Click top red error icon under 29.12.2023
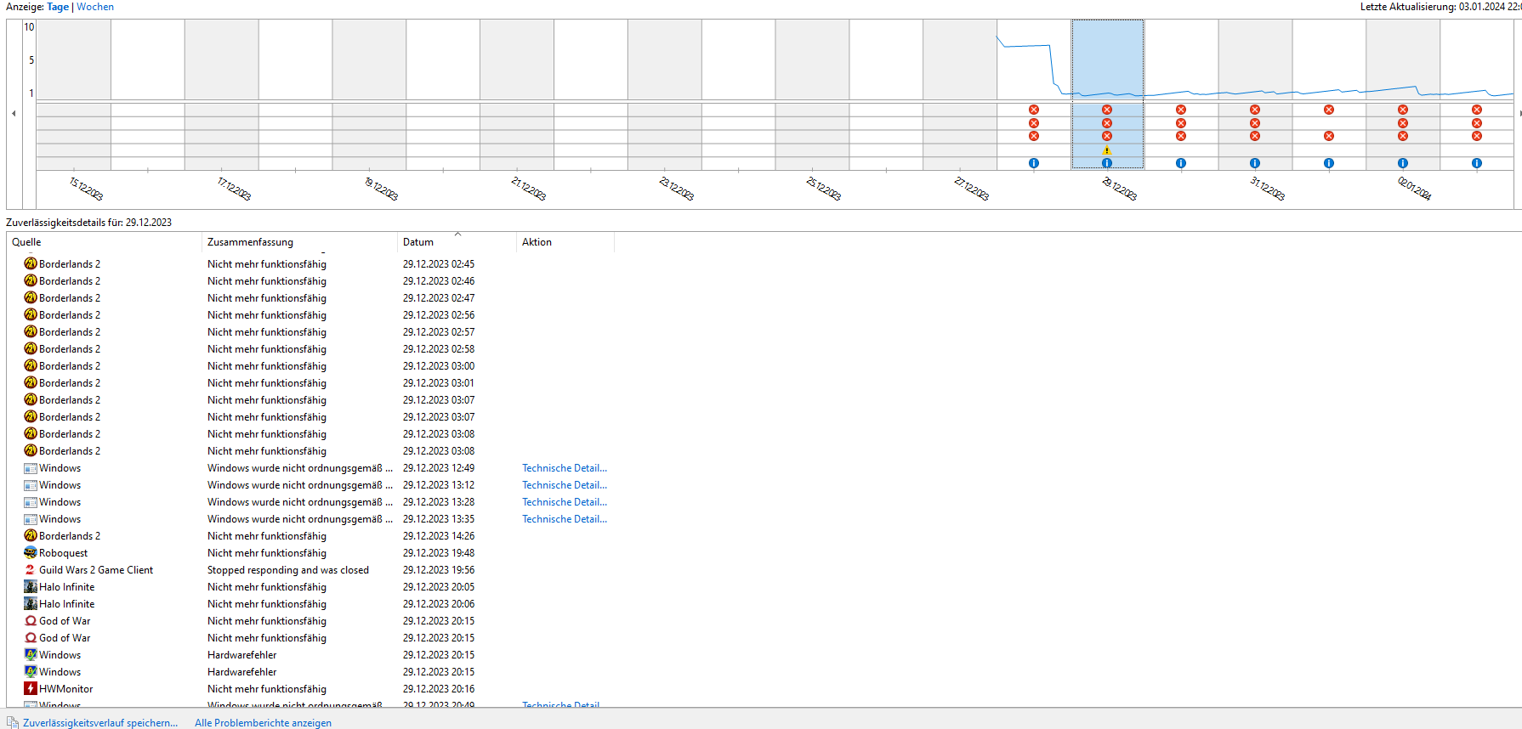The image size is (1522, 729). tap(1107, 110)
